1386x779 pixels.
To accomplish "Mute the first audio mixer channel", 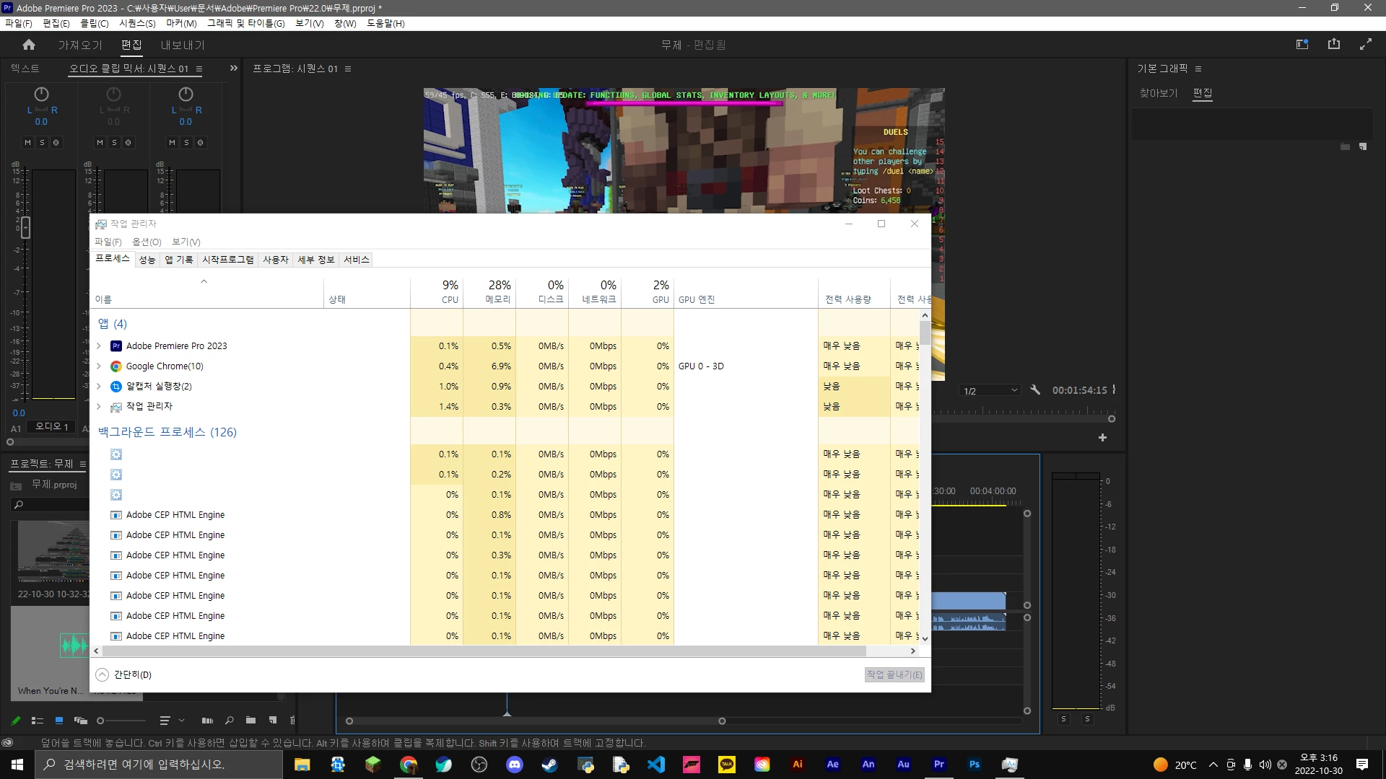I will click(x=28, y=143).
